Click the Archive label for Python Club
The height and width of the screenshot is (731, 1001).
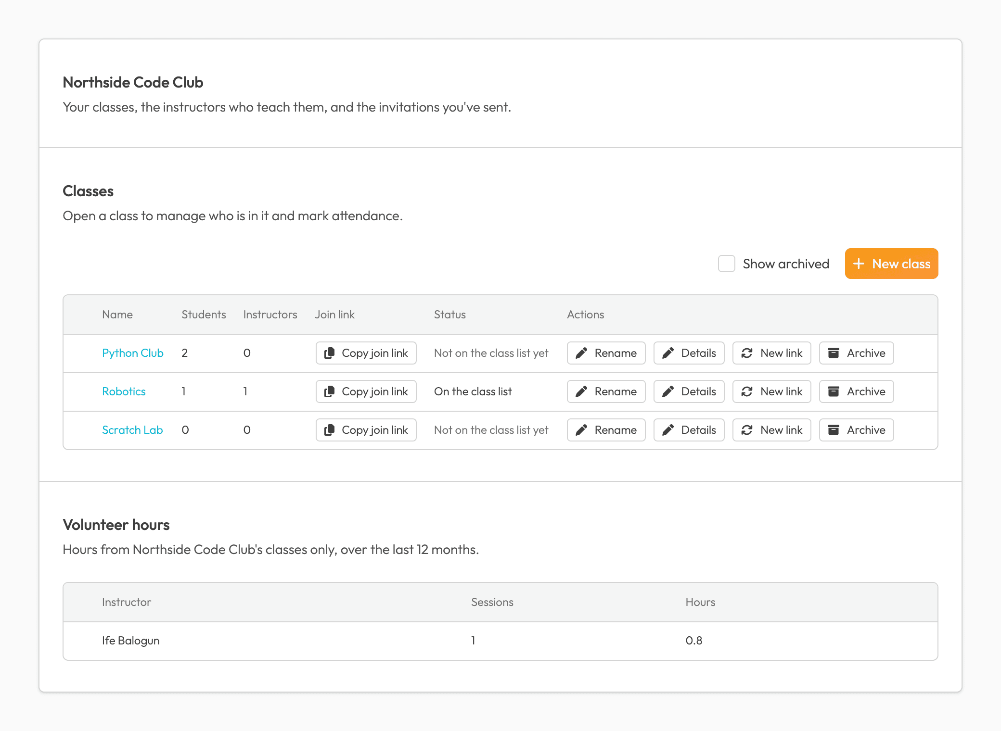click(866, 353)
